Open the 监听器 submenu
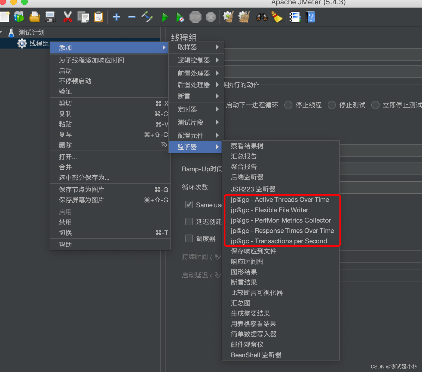422x372 pixels. click(195, 147)
